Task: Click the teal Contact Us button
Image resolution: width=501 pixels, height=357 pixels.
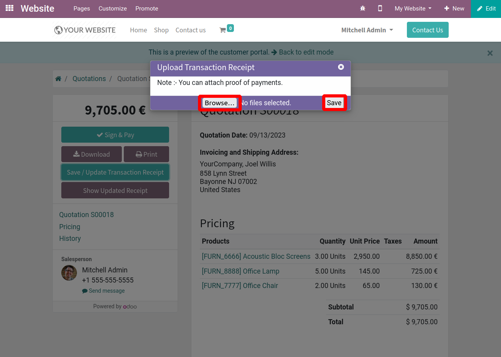Action: (428, 30)
